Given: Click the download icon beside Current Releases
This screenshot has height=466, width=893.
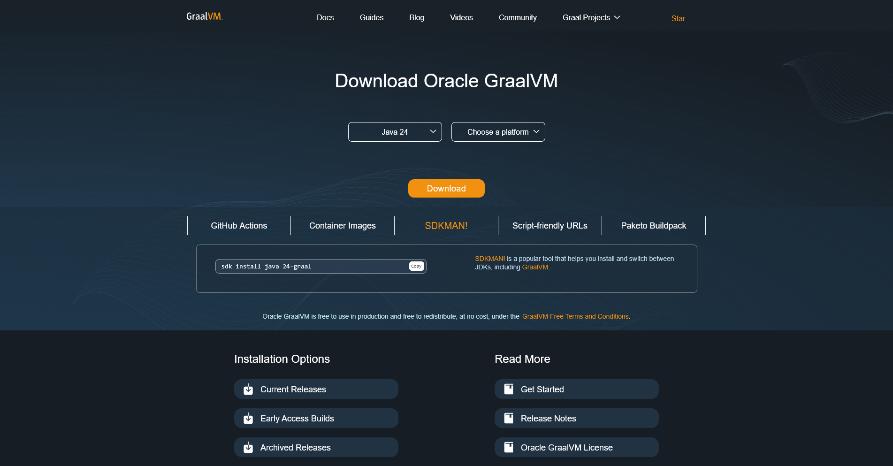Looking at the screenshot, I should pyautogui.click(x=248, y=390).
